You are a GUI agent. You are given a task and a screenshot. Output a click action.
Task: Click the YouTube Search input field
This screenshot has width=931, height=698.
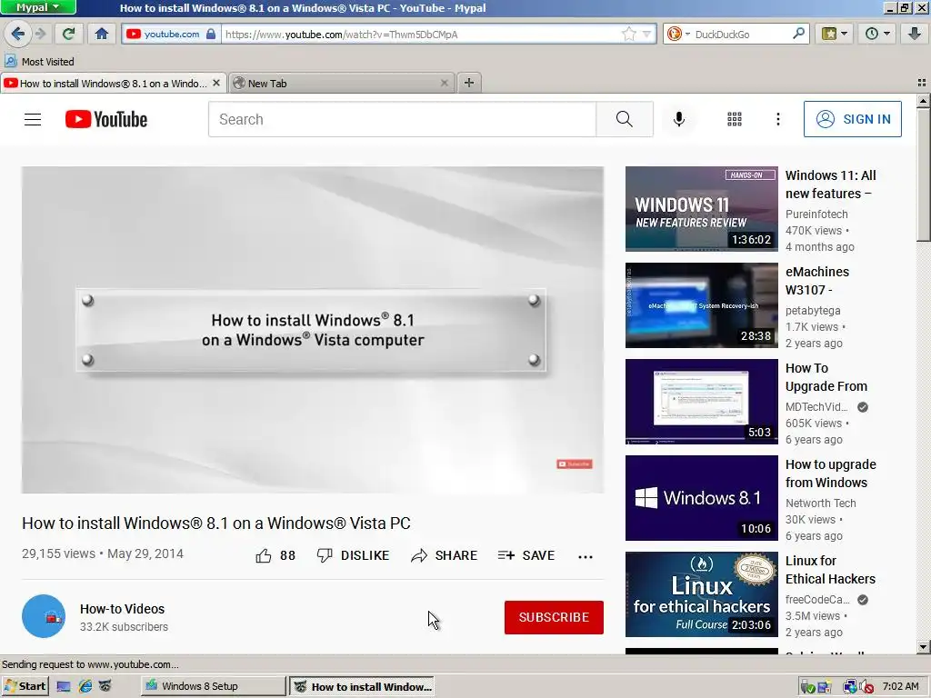tap(402, 119)
